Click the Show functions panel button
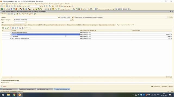 [x=104, y=9]
